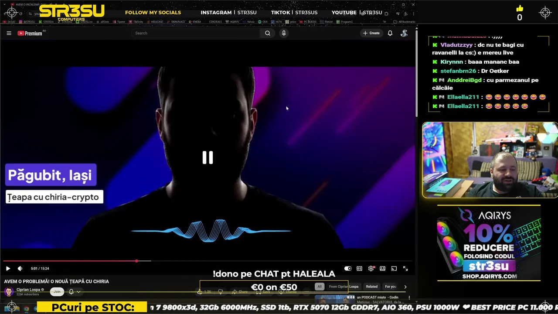
Task: Switch to theater mode in the player
Action: [382, 269]
